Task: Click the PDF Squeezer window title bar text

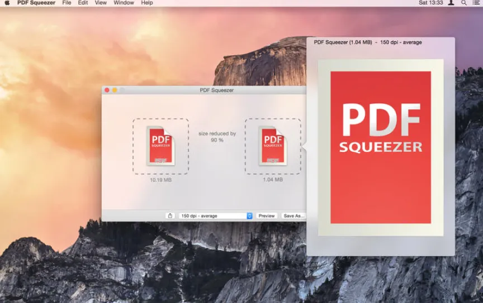Action: coord(216,90)
